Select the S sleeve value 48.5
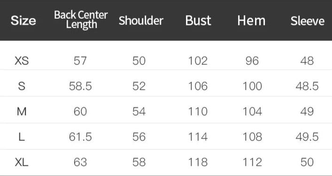Image resolution: width=332 pixels, height=176 pixels. point(307,86)
